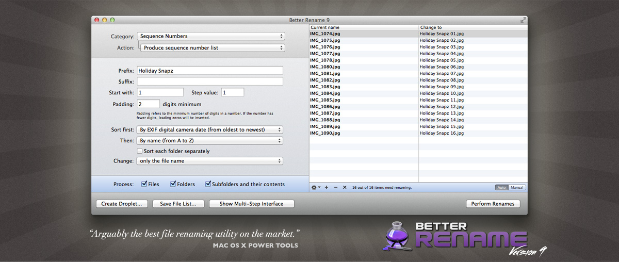
Task: Toggle full screen arrows icon in title bar
Action: 523,20
